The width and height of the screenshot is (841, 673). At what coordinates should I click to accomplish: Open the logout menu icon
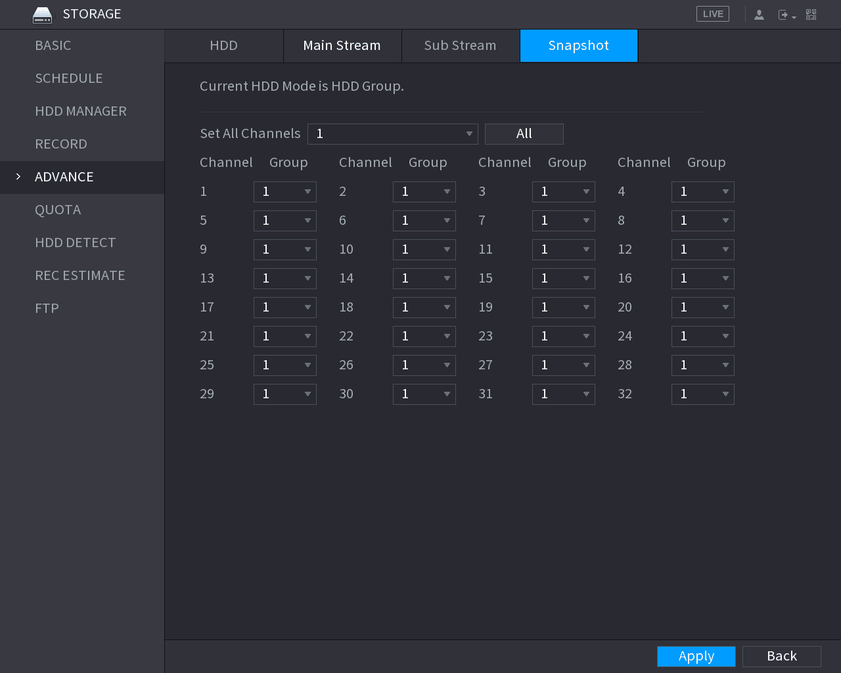coord(786,14)
